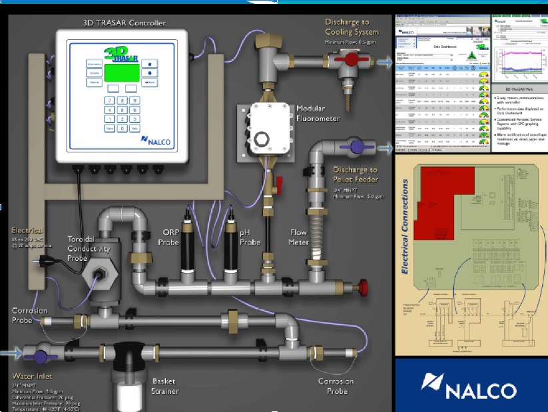This screenshot has width=548, height=412.
Task: Click the blue arrow at pellet feeder discharge
Action: [386, 148]
